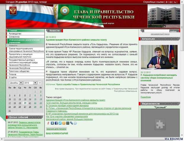This screenshot has width=184, height=141.
Task: Click the site search input field
Action: [157, 31]
